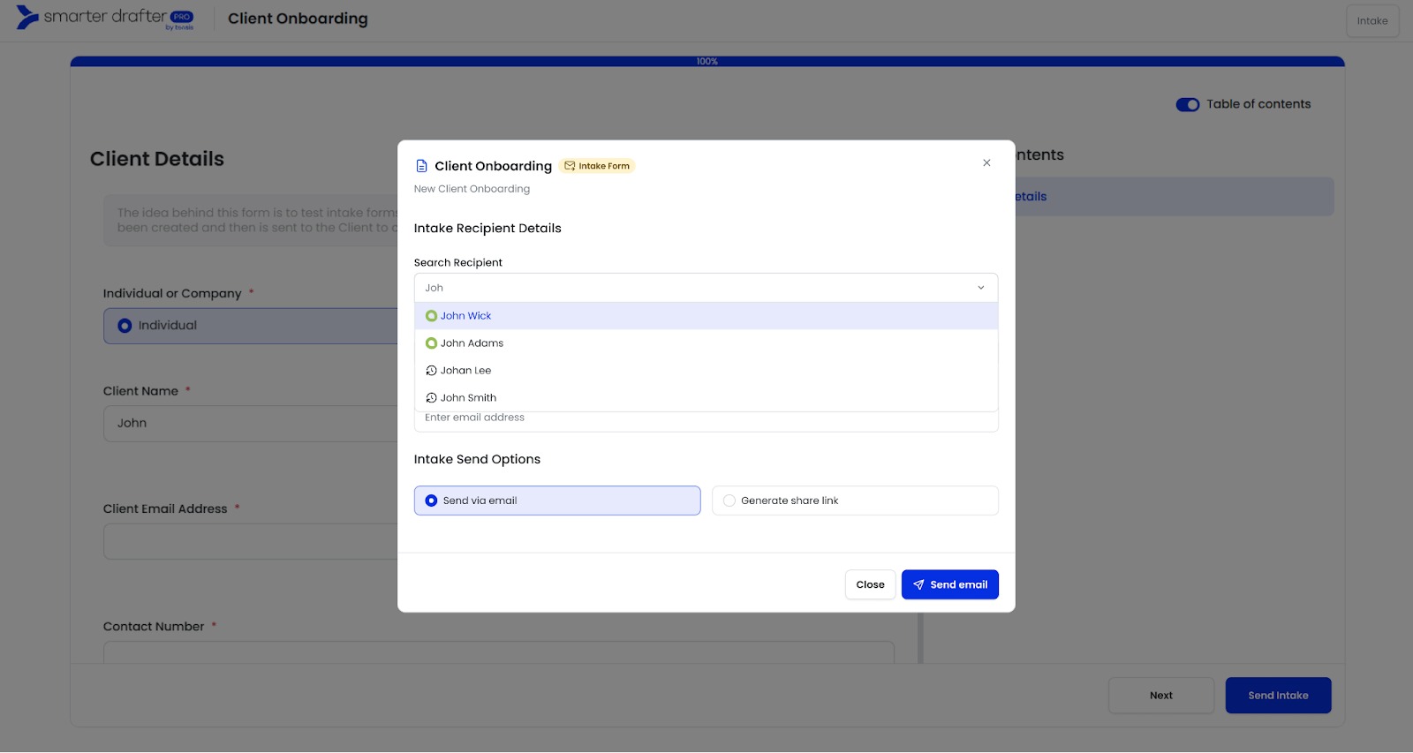This screenshot has width=1413, height=753.
Task: Click the green status icon next to John Wick
Action: [431, 316]
